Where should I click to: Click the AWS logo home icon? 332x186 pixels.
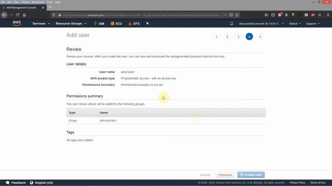[x=17, y=23]
